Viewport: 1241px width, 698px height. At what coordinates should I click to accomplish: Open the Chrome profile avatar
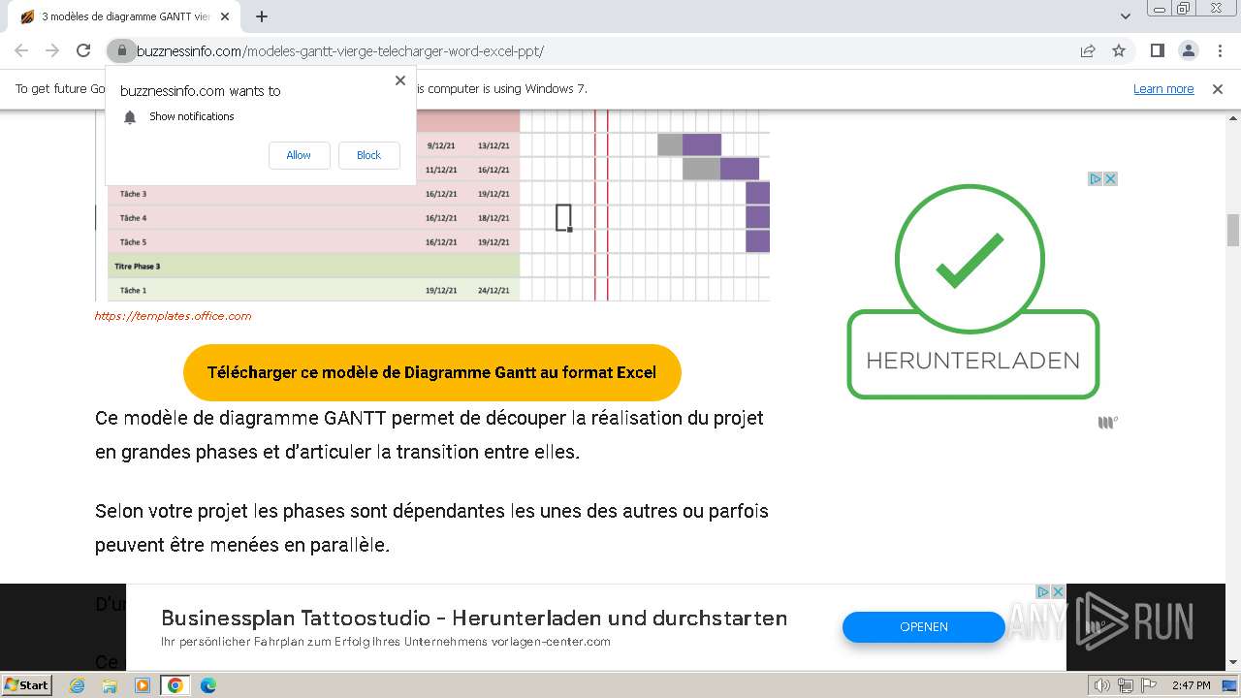(1188, 50)
